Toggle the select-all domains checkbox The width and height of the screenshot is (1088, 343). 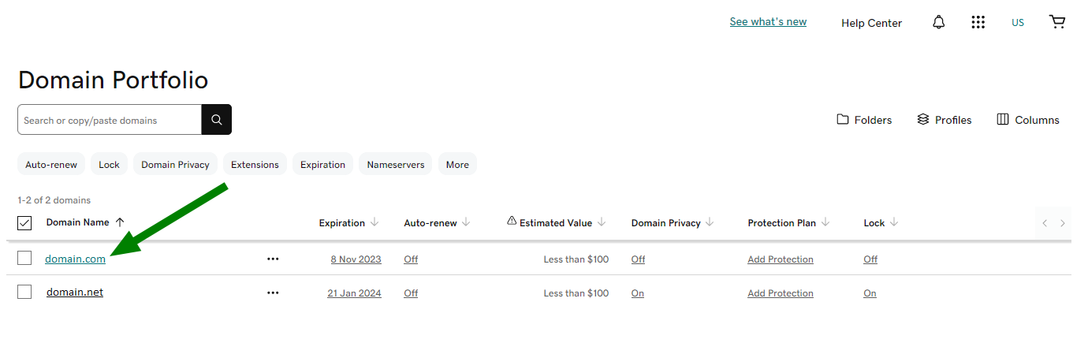click(x=24, y=223)
